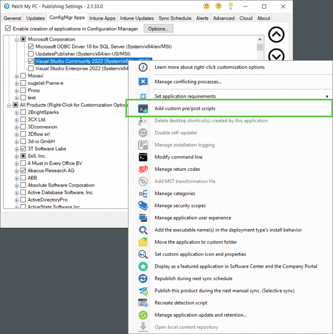The height and width of the screenshot is (334, 333).
Task: Select the A Must in Every Office BV row
Action: click(x=55, y=163)
